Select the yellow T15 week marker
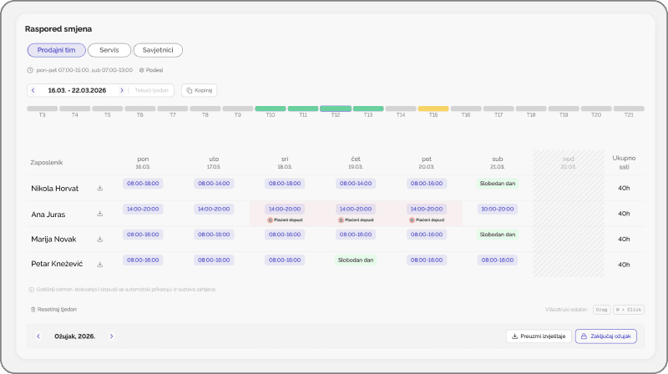Image resolution: width=668 pixels, height=374 pixels. 433,109
